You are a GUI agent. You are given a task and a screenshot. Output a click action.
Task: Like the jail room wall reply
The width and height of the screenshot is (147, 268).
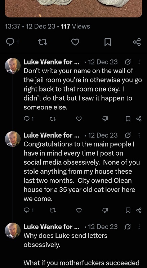(x=79, y=119)
